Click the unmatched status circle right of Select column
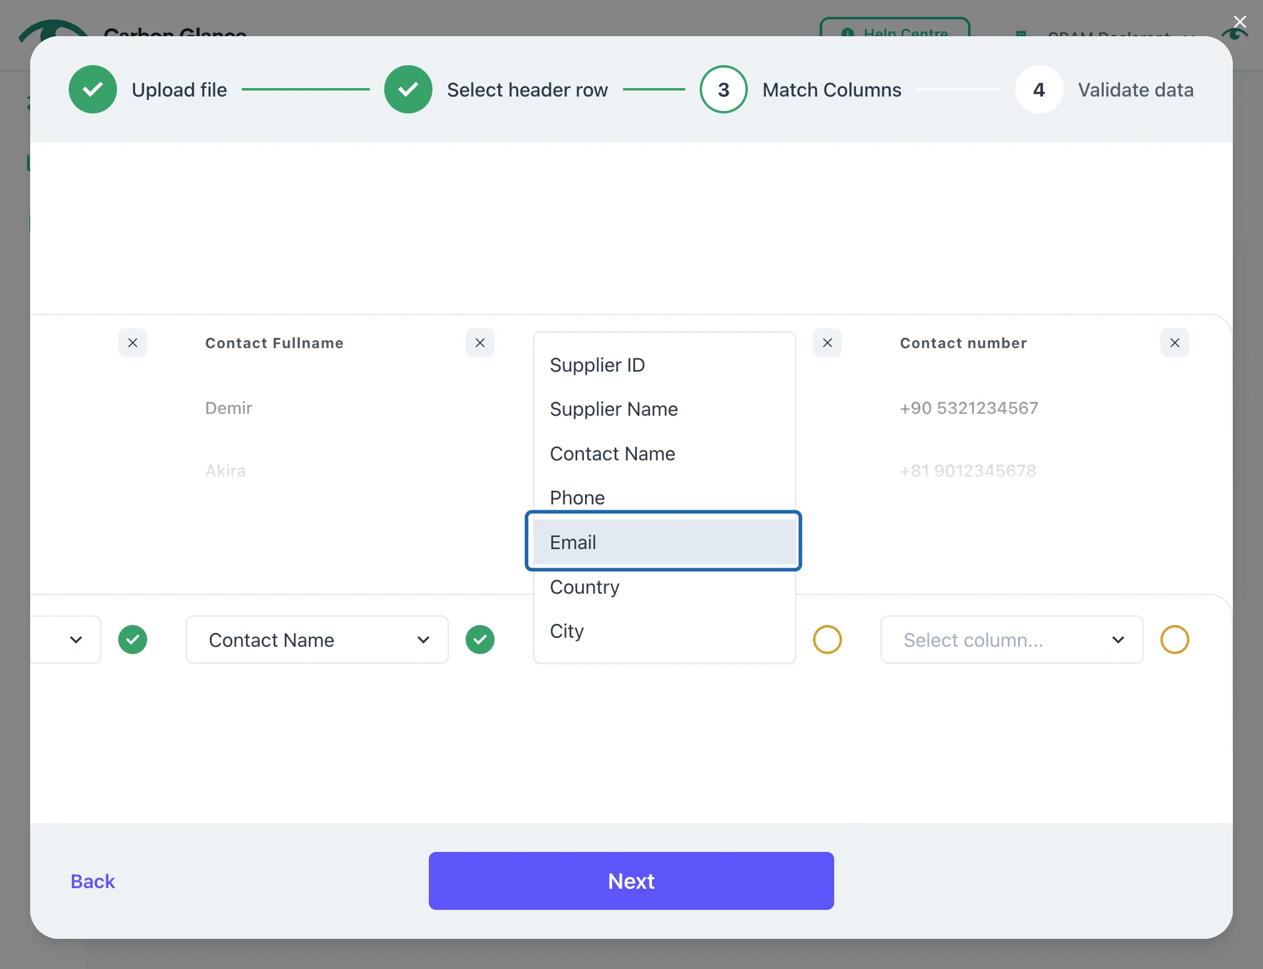Image resolution: width=1263 pixels, height=969 pixels. (x=1175, y=640)
